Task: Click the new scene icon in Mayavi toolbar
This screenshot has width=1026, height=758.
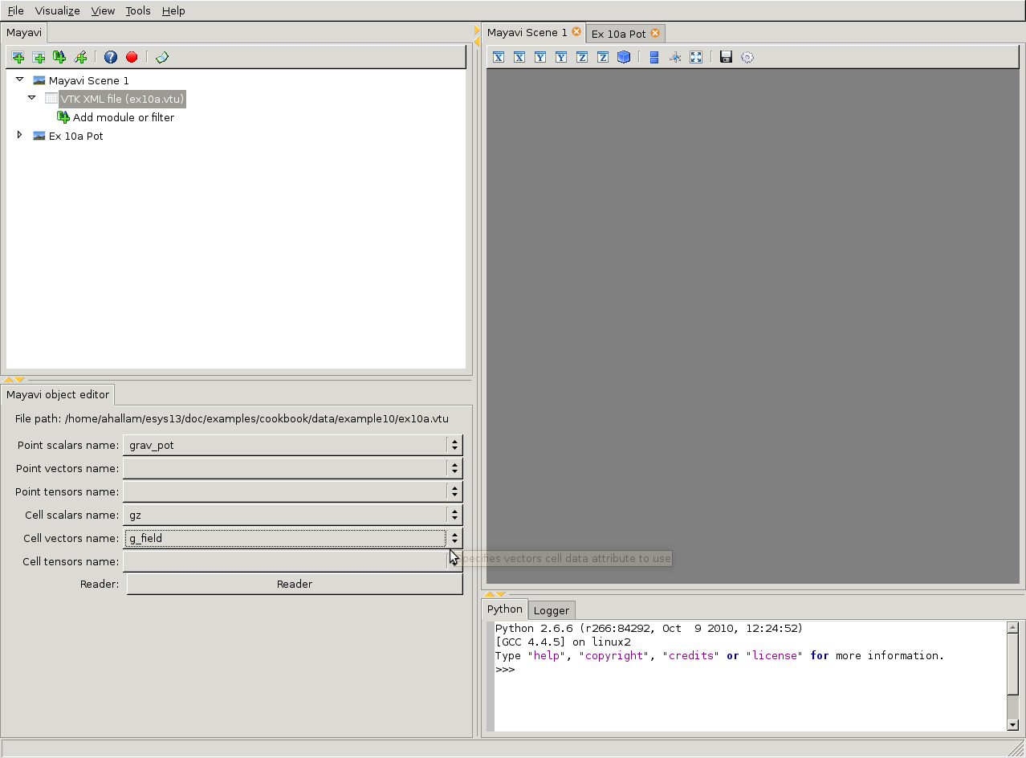Action: pos(18,57)
